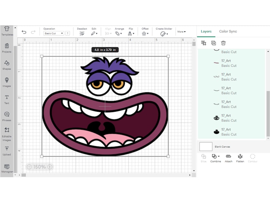Screen dimensions: 270x203
Task: Click the canvas vertical scrollbar thumb
Action: pyautogui.click(x=194, y=44)
